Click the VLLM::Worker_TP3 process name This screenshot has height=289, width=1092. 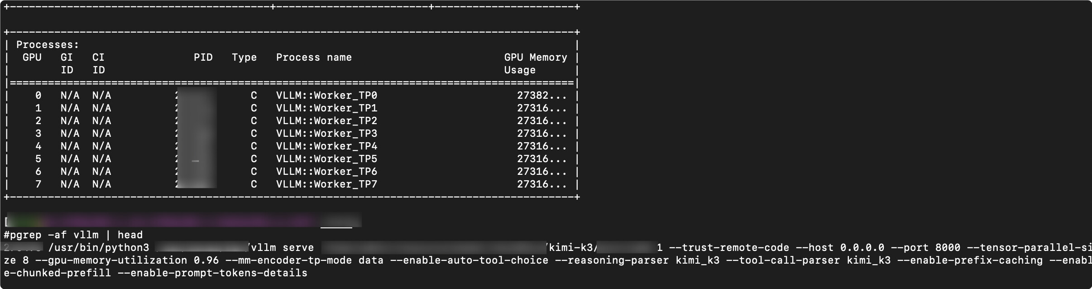[x=326, y=134]
